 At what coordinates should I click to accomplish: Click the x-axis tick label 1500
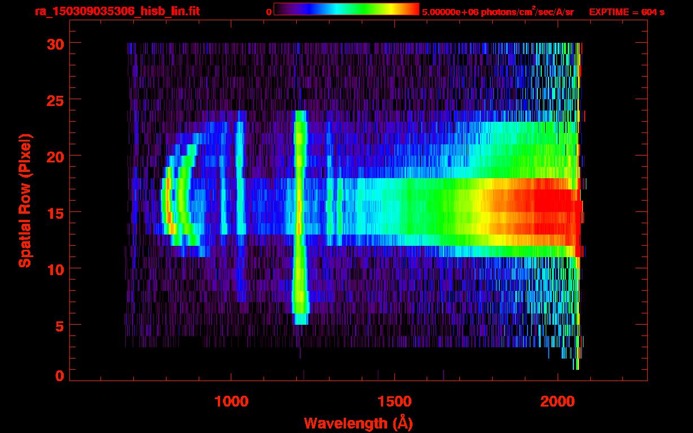point(394,401)
